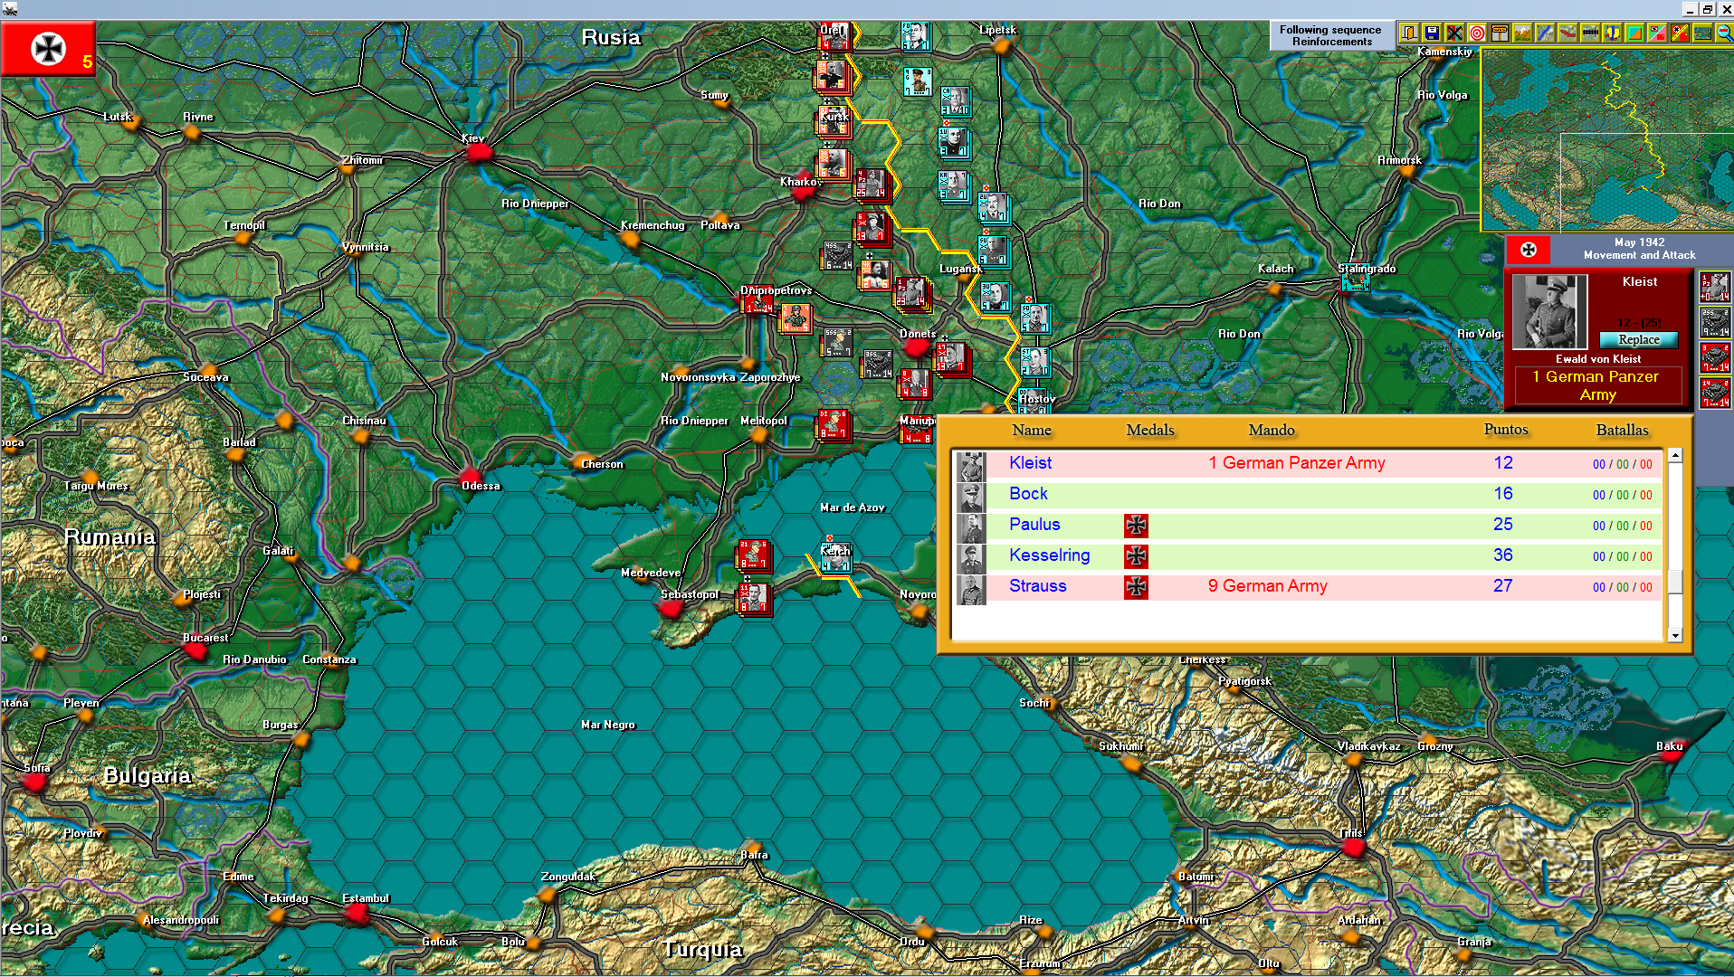Click the Following sequence Reinforcements indicator
This screenshot has width=1734, height=977.
pos(1331,34)
